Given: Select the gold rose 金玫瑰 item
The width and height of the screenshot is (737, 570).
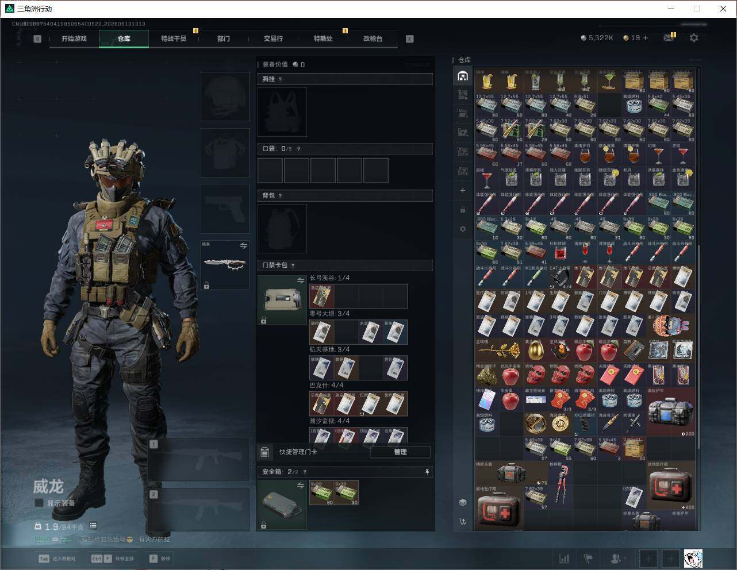Looking at the screenshot, I should (x=499, y=351).
